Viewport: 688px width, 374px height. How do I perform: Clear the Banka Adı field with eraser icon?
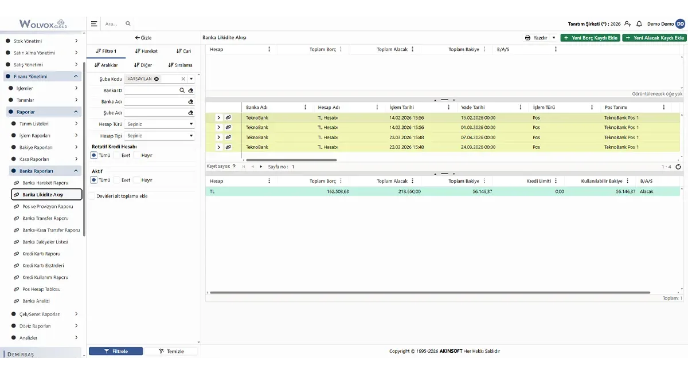191,101
